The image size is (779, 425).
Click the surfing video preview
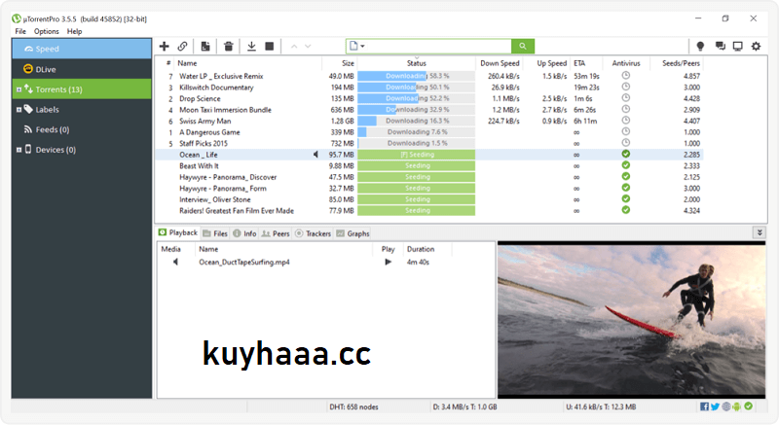(x=631, y=320)
